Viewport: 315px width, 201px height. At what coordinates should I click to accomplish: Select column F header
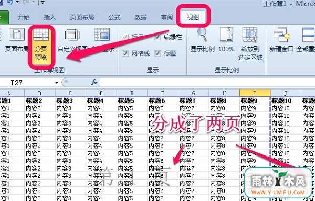[x=163, y=93]
